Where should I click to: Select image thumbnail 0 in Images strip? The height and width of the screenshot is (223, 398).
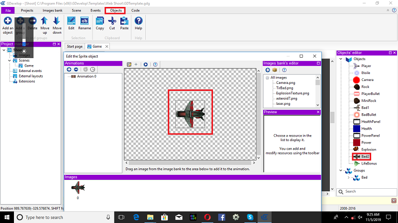(x=78, y=188)
